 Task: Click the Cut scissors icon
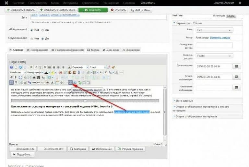61,72
